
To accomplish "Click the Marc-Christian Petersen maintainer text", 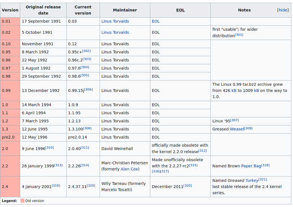I will tap(125, 163).
